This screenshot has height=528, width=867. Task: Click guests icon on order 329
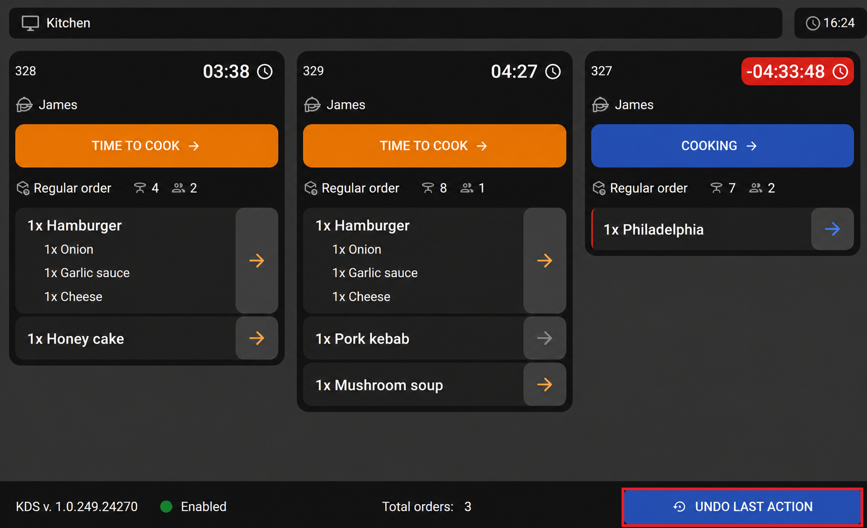467,188
